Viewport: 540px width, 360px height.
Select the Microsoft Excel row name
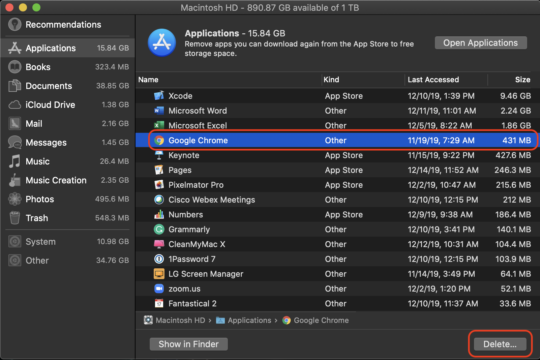click(x=198, y=125)
